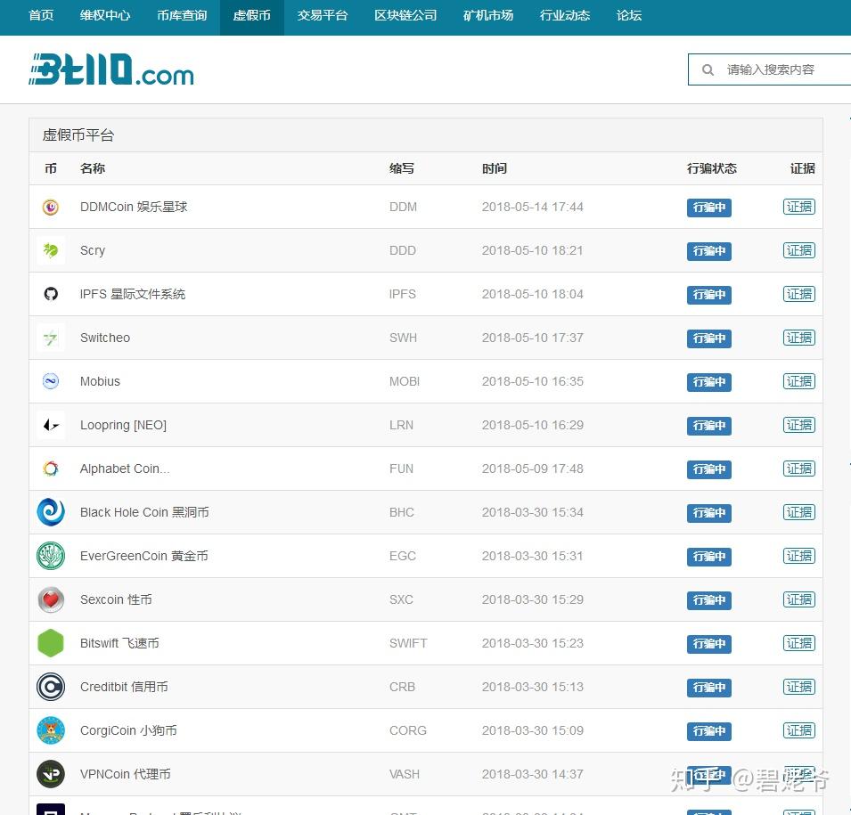This screenshot has height=815, width=851.
Task: Click the IPFS GitHub-style icon
Action: [51, 294]
